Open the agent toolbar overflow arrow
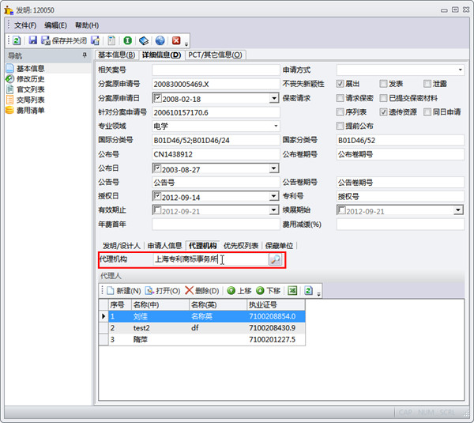474x423 pixels. [318, 294]
